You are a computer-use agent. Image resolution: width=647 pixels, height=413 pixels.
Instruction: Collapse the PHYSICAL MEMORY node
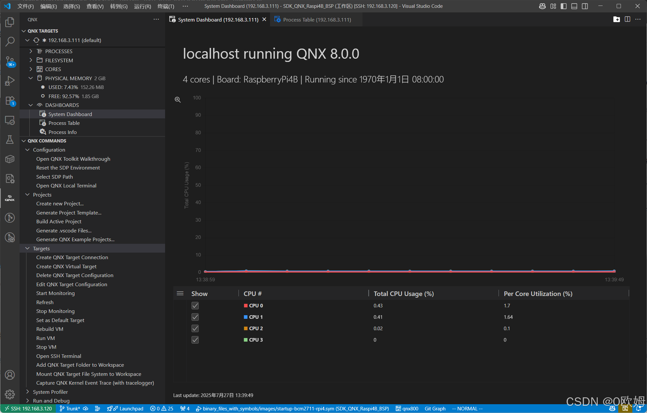pos(31,78)
